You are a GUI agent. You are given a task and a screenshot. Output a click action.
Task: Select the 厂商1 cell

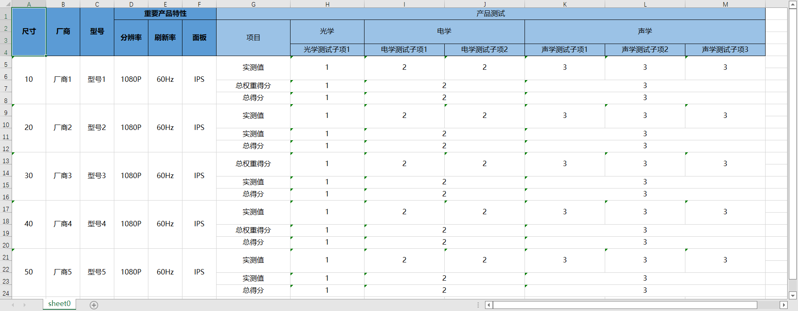click(x=63, y=80)
